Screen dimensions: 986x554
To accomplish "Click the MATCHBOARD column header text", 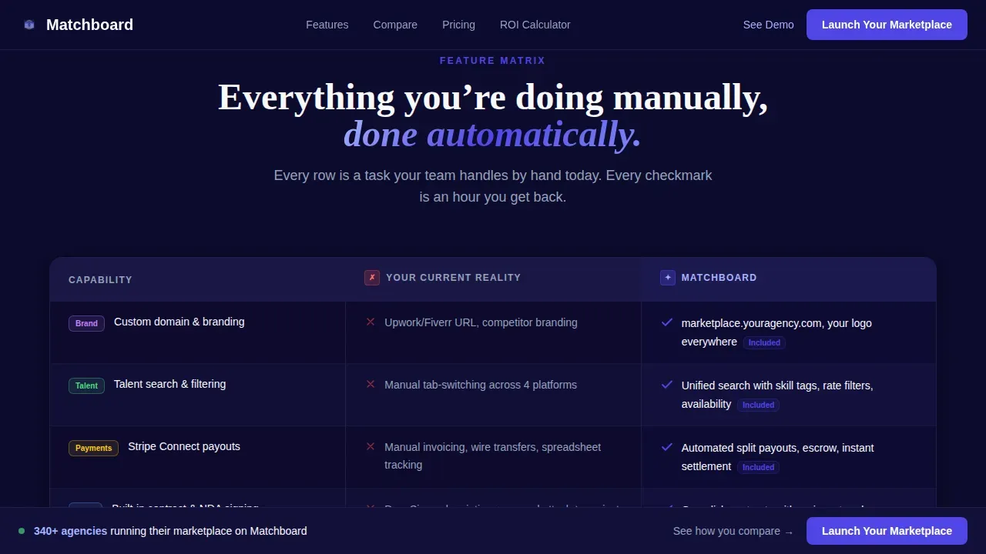I will (719, 278).
